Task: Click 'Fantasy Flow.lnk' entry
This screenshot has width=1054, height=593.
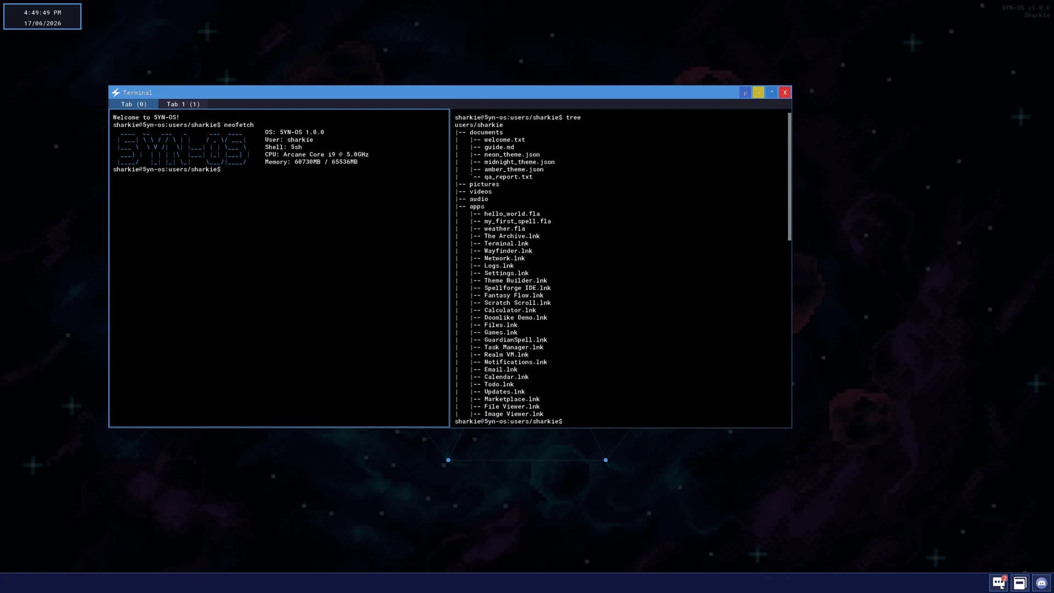Action: tap(514, 295)
